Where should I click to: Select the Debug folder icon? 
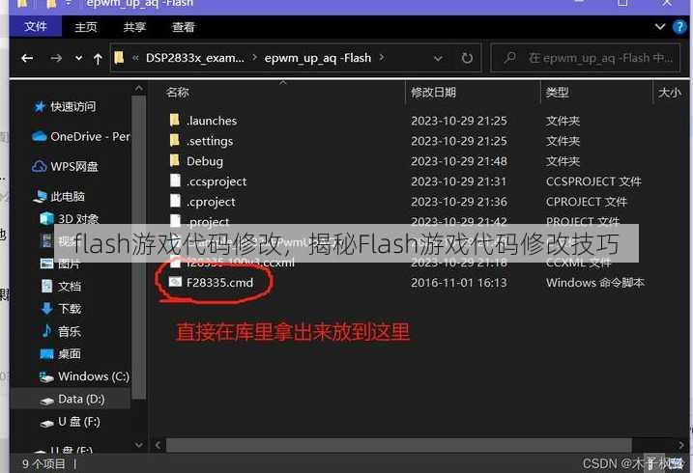click(x=175, y=160)
